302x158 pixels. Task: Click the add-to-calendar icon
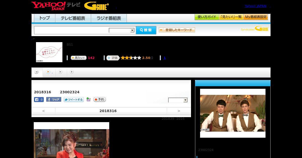tap(88, 99)
